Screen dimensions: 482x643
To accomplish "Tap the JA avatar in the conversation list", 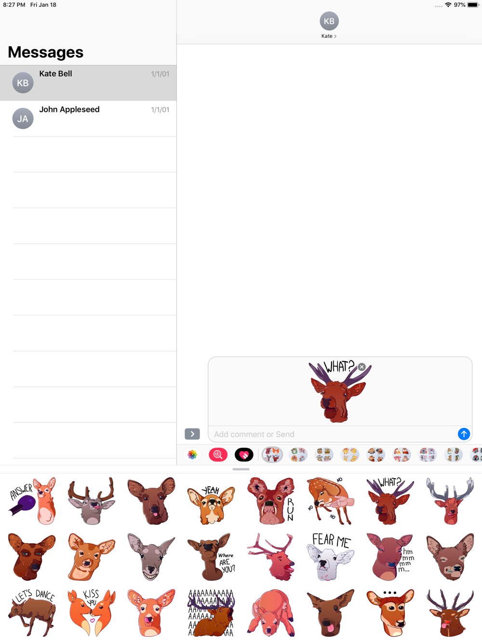I will pyautogui.click(x=23, y=119).
